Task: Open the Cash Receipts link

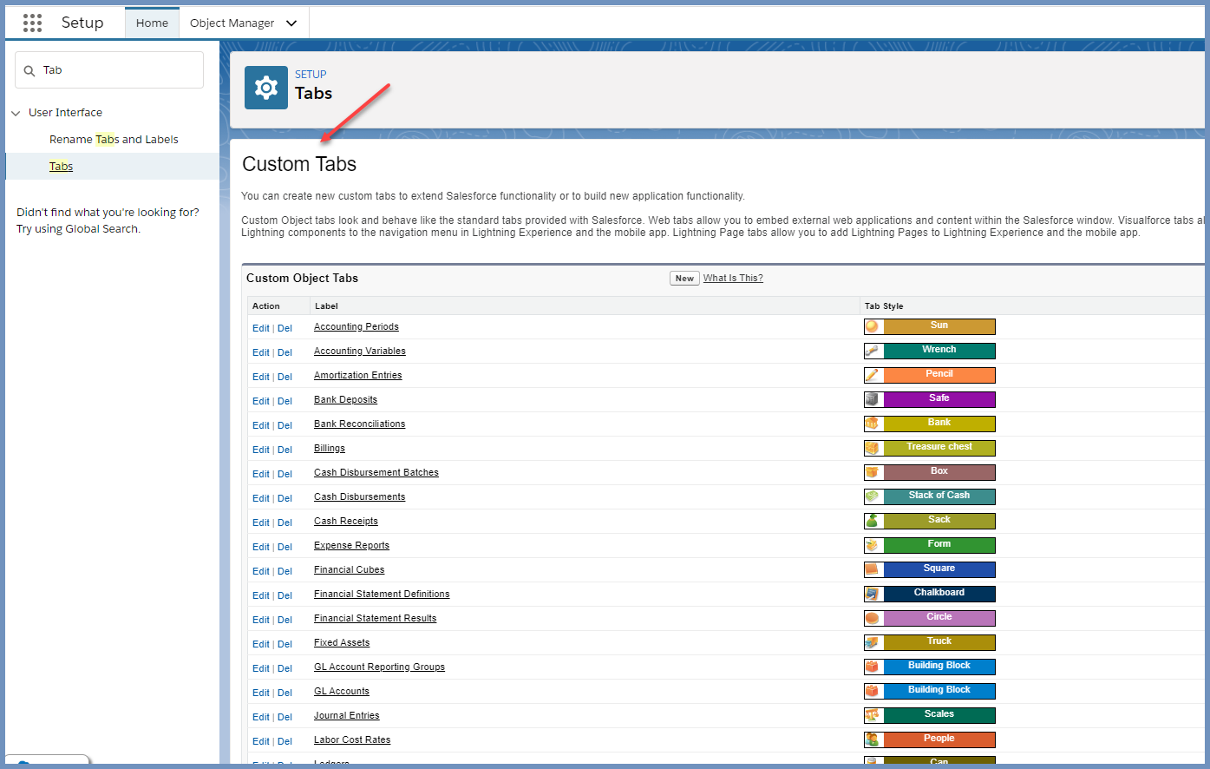Action: coord(346,521)
